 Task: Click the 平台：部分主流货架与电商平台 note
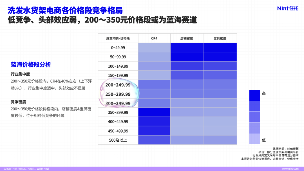[278, 152]
